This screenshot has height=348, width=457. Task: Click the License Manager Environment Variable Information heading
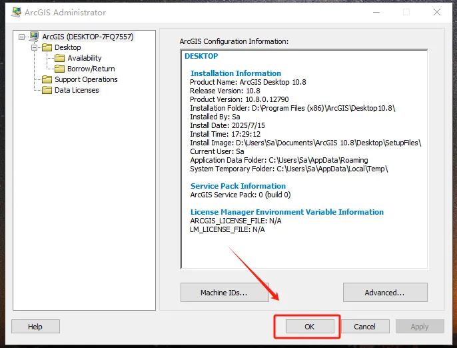(x=287, y=212)
